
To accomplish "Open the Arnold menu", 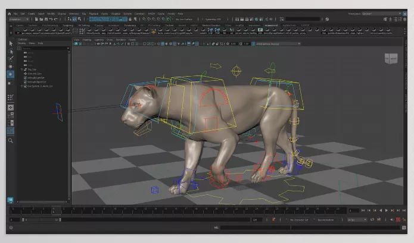I will tap(171, 14).
